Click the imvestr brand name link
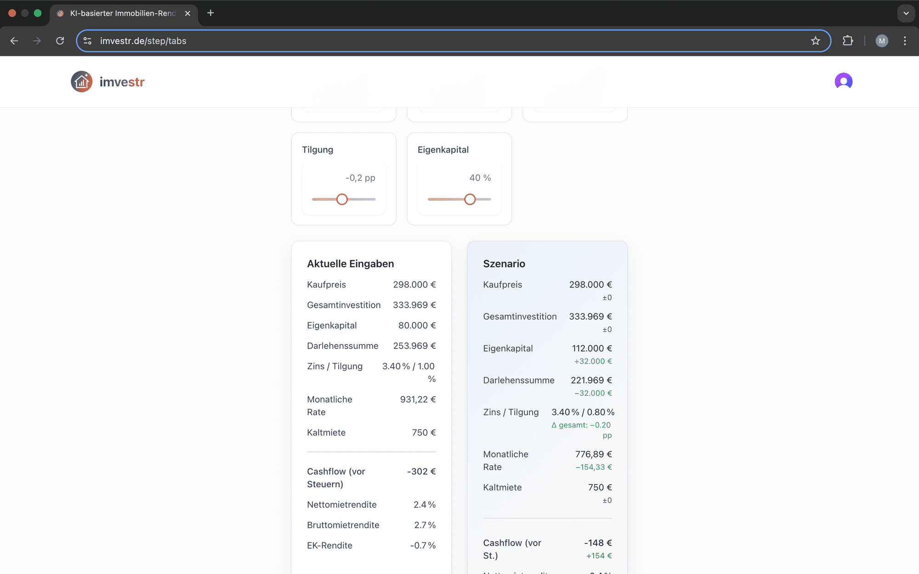919x574 pixels. [122, 82]
